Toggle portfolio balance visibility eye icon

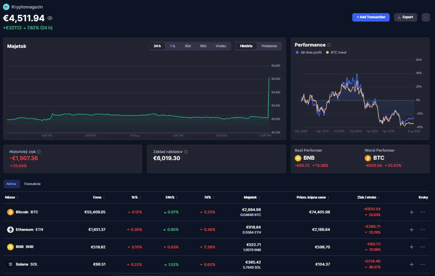click(50, 18)
